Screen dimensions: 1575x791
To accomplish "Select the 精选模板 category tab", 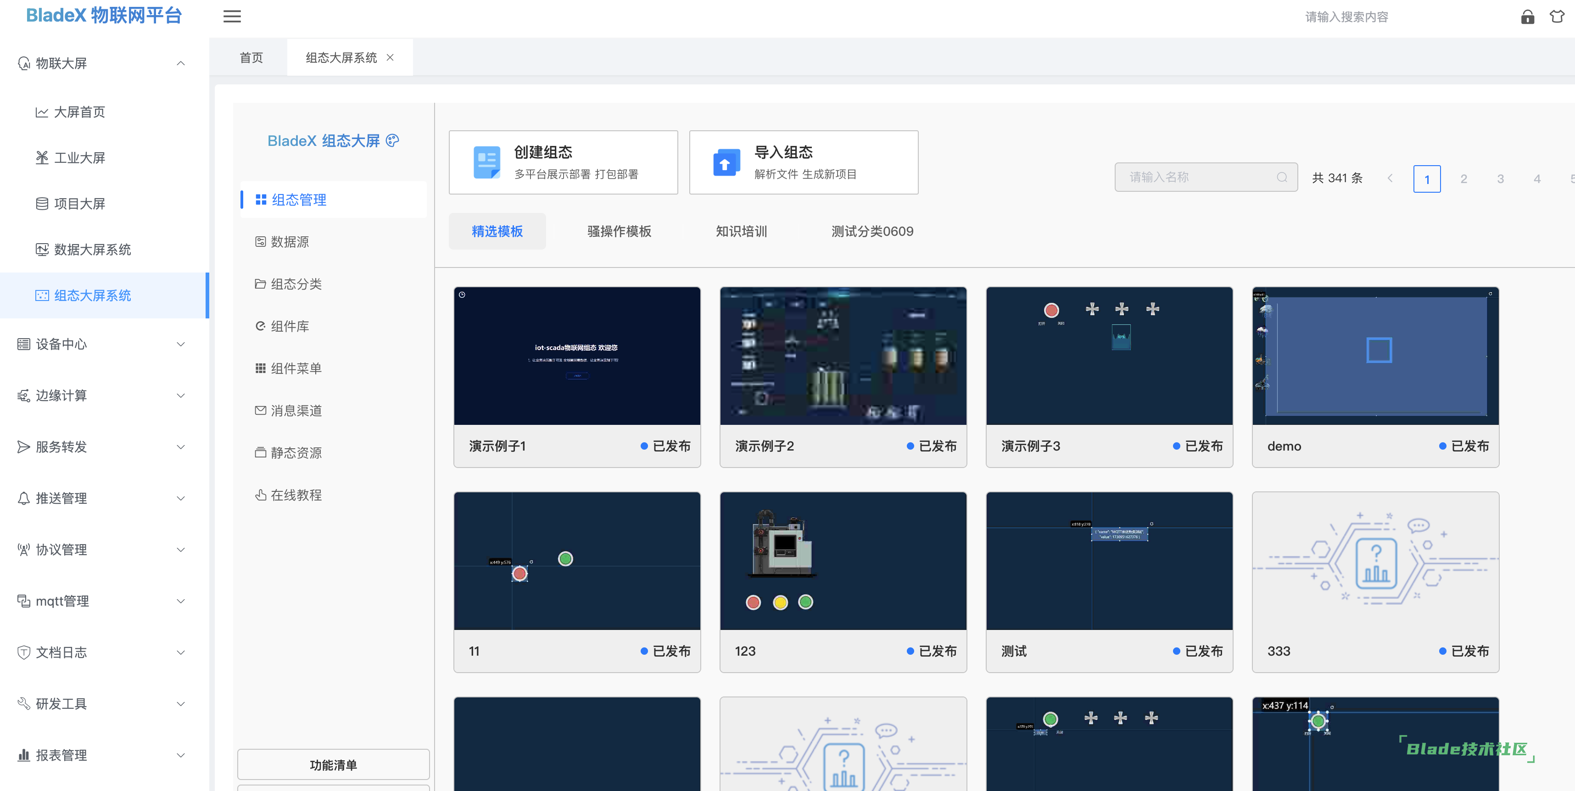I will pos(497,231).
